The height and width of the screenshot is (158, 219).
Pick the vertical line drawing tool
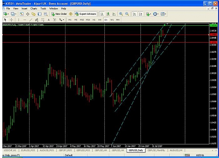19,20
